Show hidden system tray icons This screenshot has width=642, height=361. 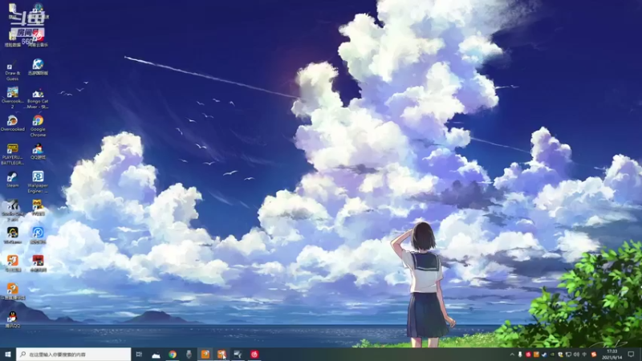[512, 355]
